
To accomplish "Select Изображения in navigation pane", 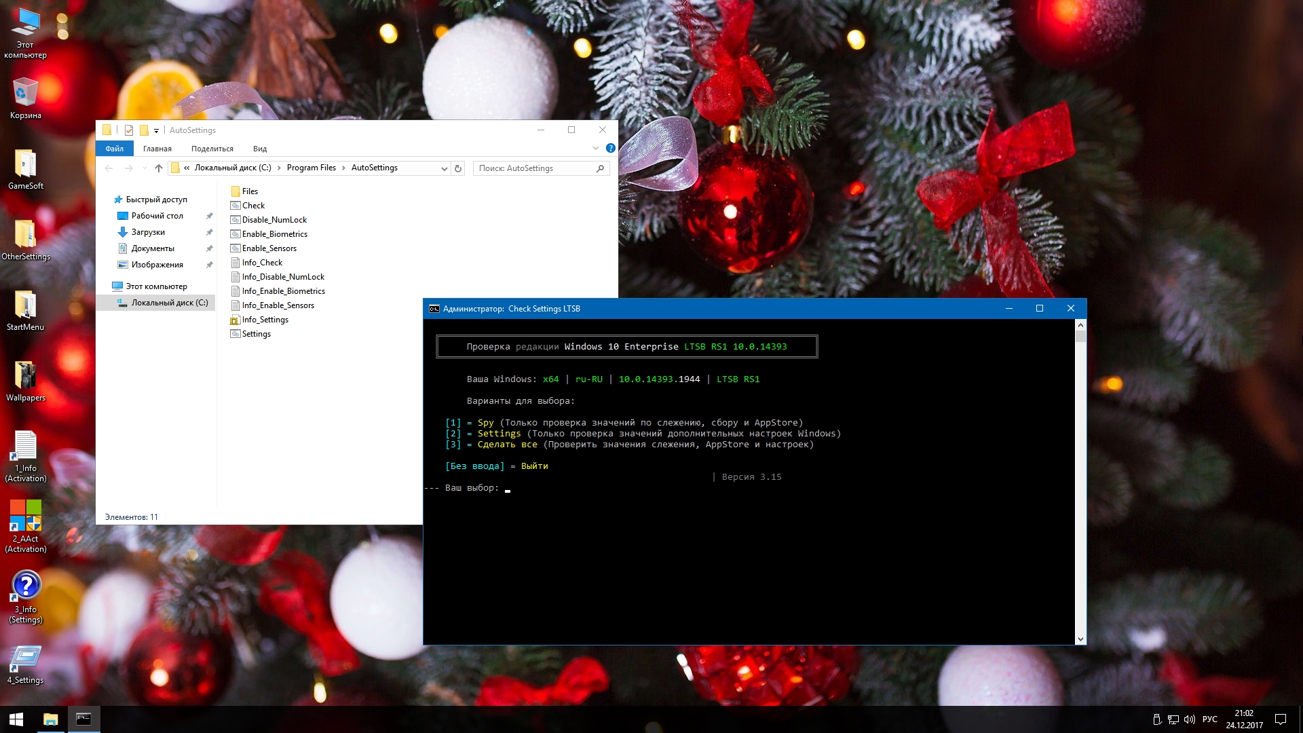I will (x=157, y=265).
